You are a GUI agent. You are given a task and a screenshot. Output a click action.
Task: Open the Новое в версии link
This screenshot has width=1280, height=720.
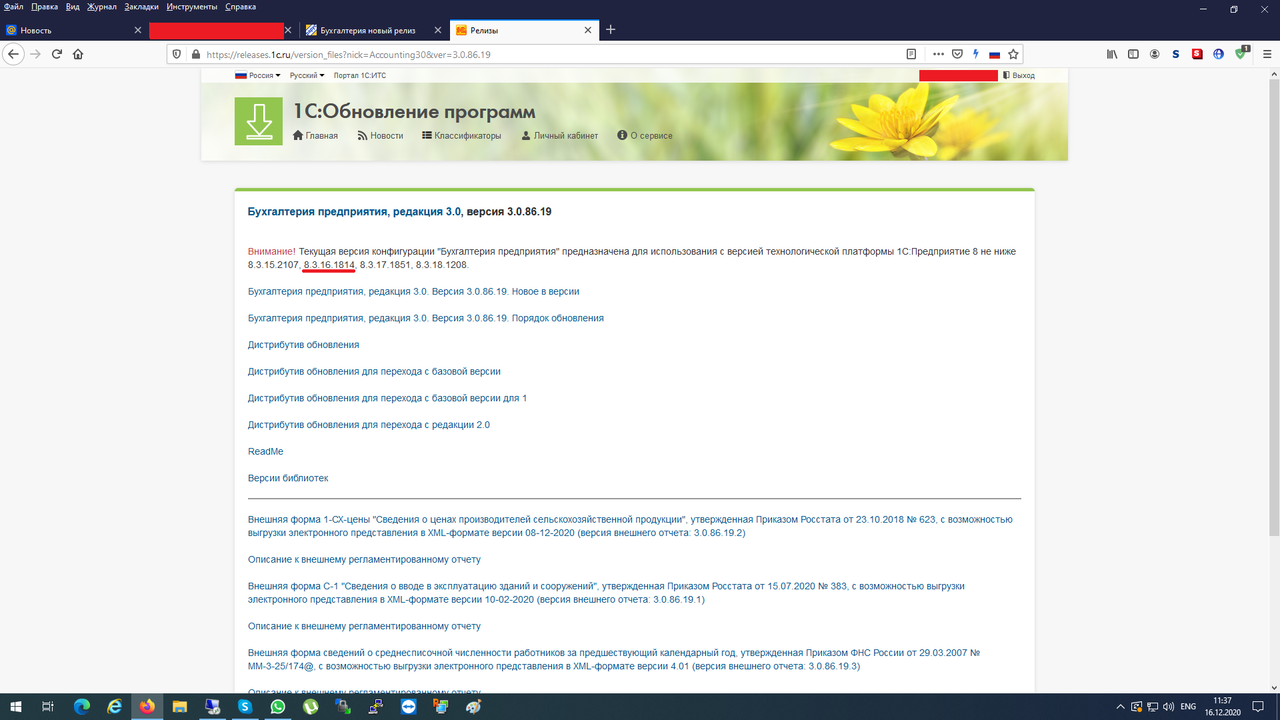[x=413, y=291]
